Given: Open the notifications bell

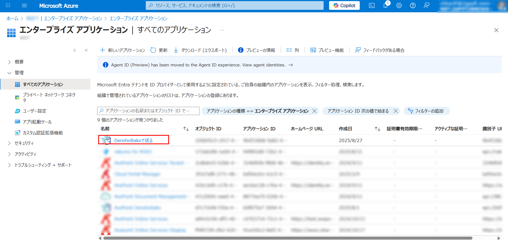Looking at the screenshot, I should (385, 5).
